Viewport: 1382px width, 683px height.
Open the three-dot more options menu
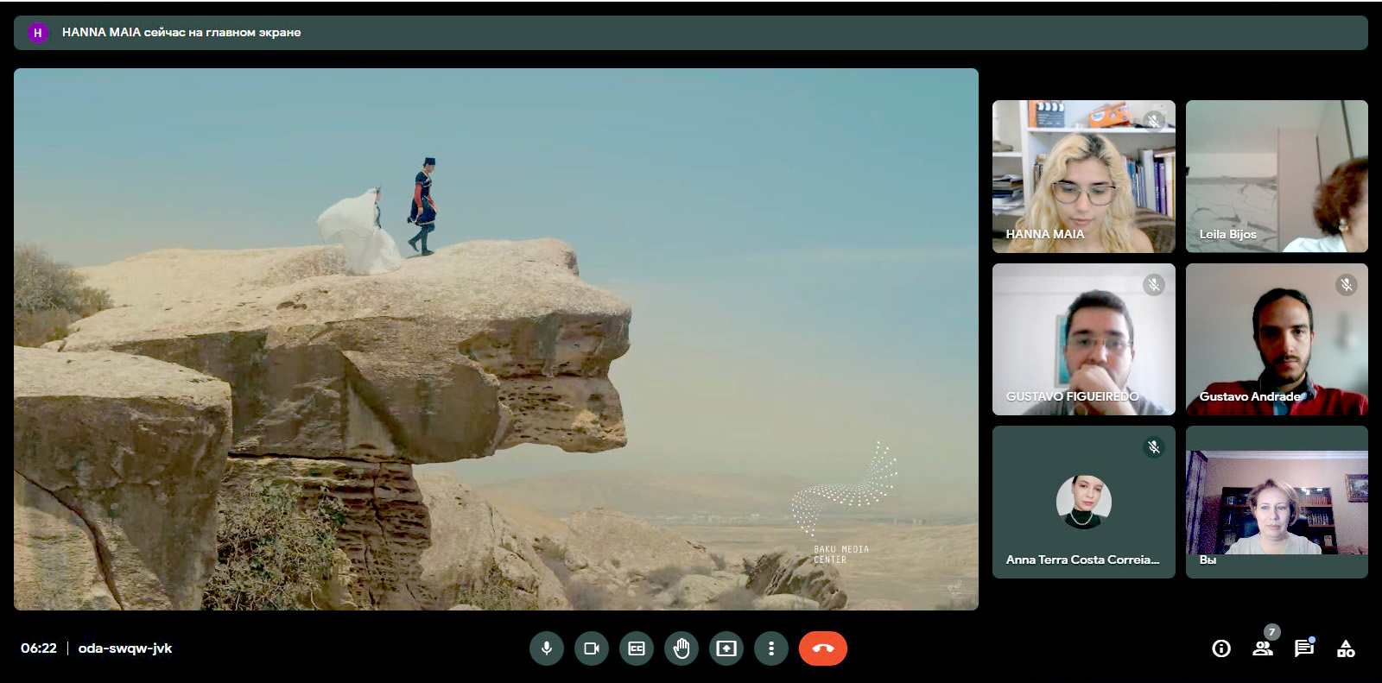coord(771,648)
